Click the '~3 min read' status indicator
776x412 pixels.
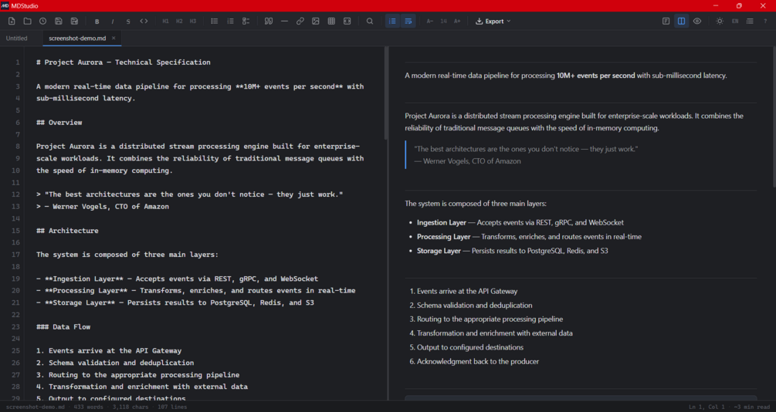[x=752, y=407]
